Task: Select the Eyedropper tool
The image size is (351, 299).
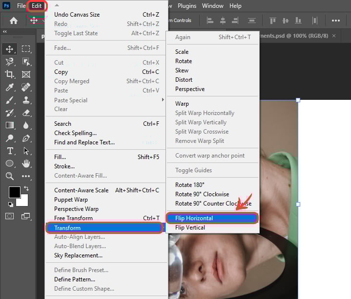Action: 9,87
